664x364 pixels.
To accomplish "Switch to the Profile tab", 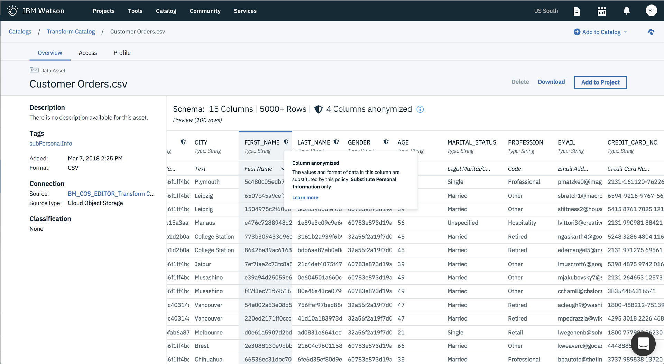I will coord(122,53).
